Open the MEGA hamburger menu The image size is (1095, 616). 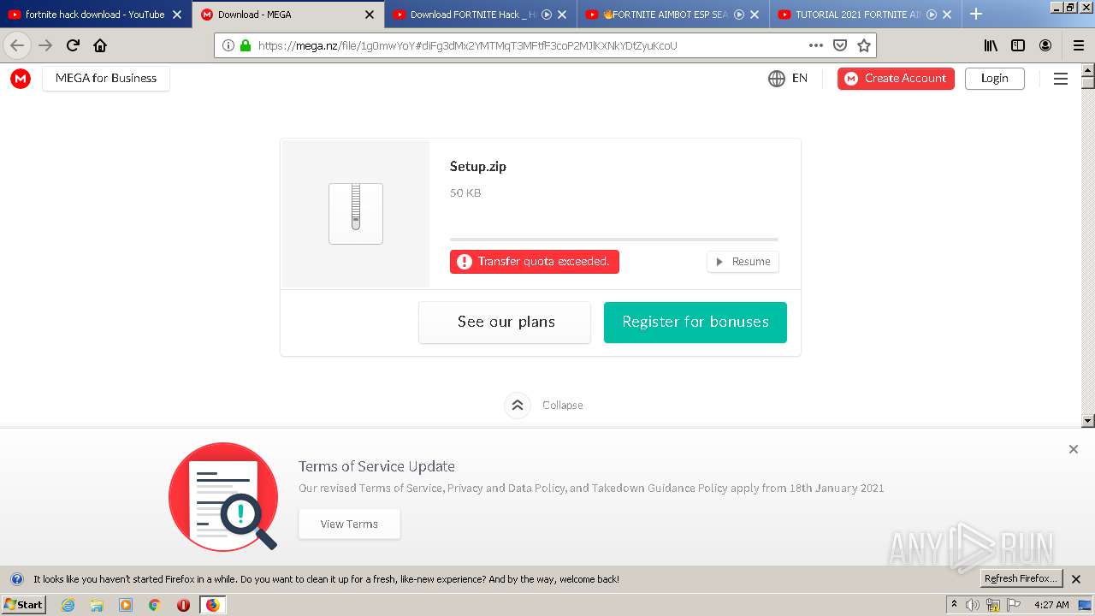click(1061, 79)
